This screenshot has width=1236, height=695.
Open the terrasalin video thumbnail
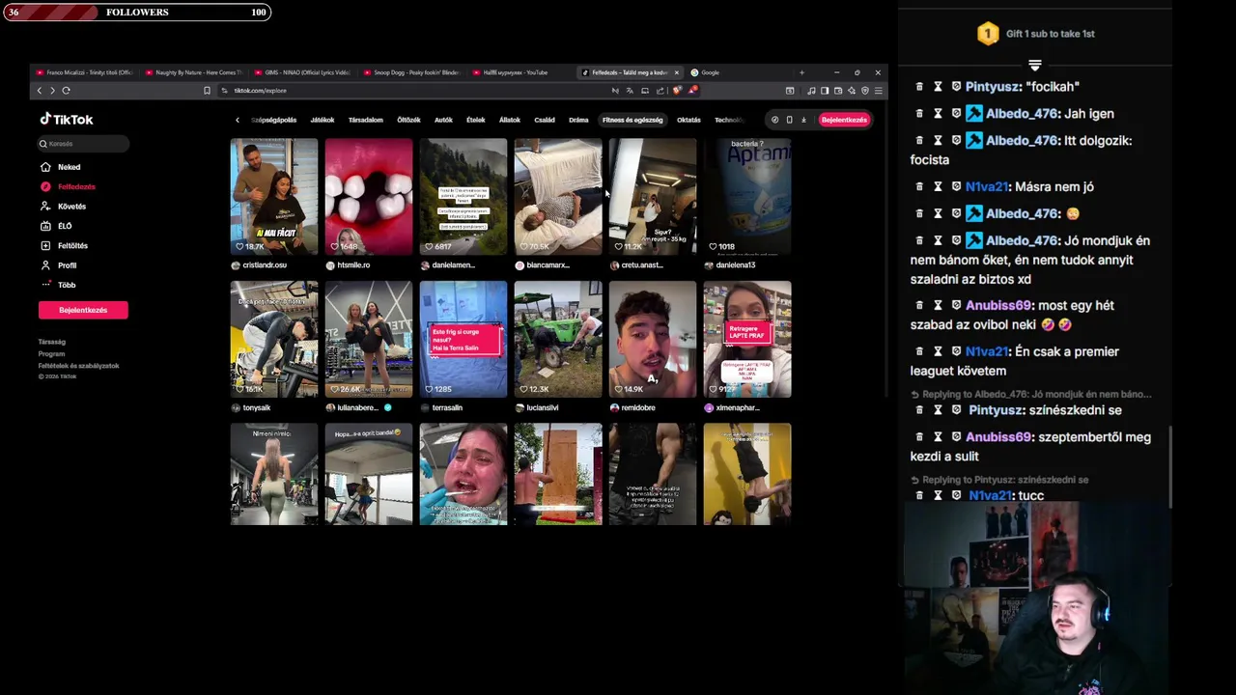[463, 339]
